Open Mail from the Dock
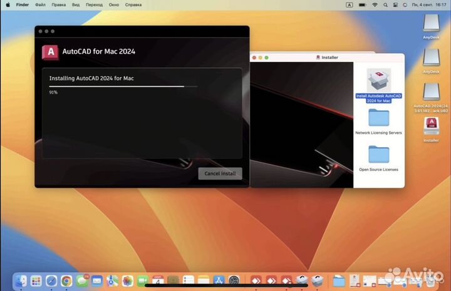 click(97, 280)
